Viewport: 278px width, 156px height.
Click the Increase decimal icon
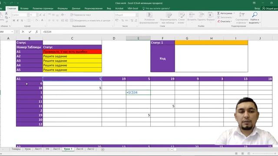click(x=132, y=20)
